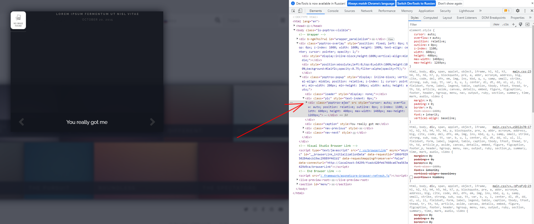Expand the outline shorthand in element.style
The height and width of the screenshot is (224, 534).
point(429,45)
